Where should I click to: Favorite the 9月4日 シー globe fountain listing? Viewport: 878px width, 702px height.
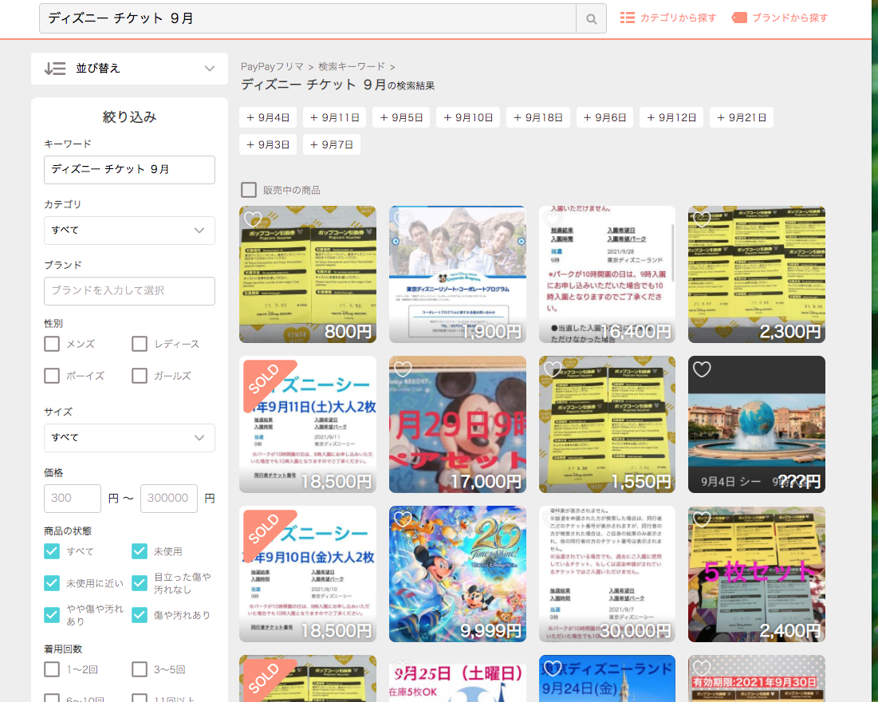click(702, 369)
